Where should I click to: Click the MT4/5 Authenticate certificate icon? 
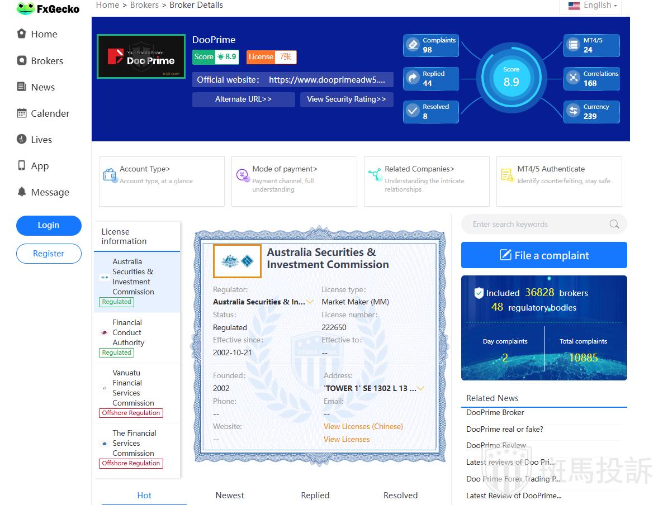coord(507,175)
